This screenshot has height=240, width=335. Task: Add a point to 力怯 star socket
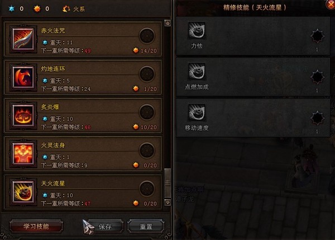click(x=317, y=36)
